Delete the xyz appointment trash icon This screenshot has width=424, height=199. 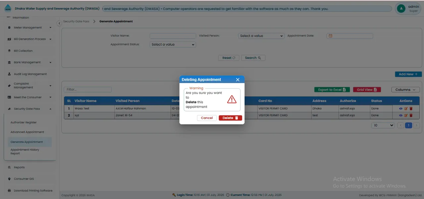[411, 115]
